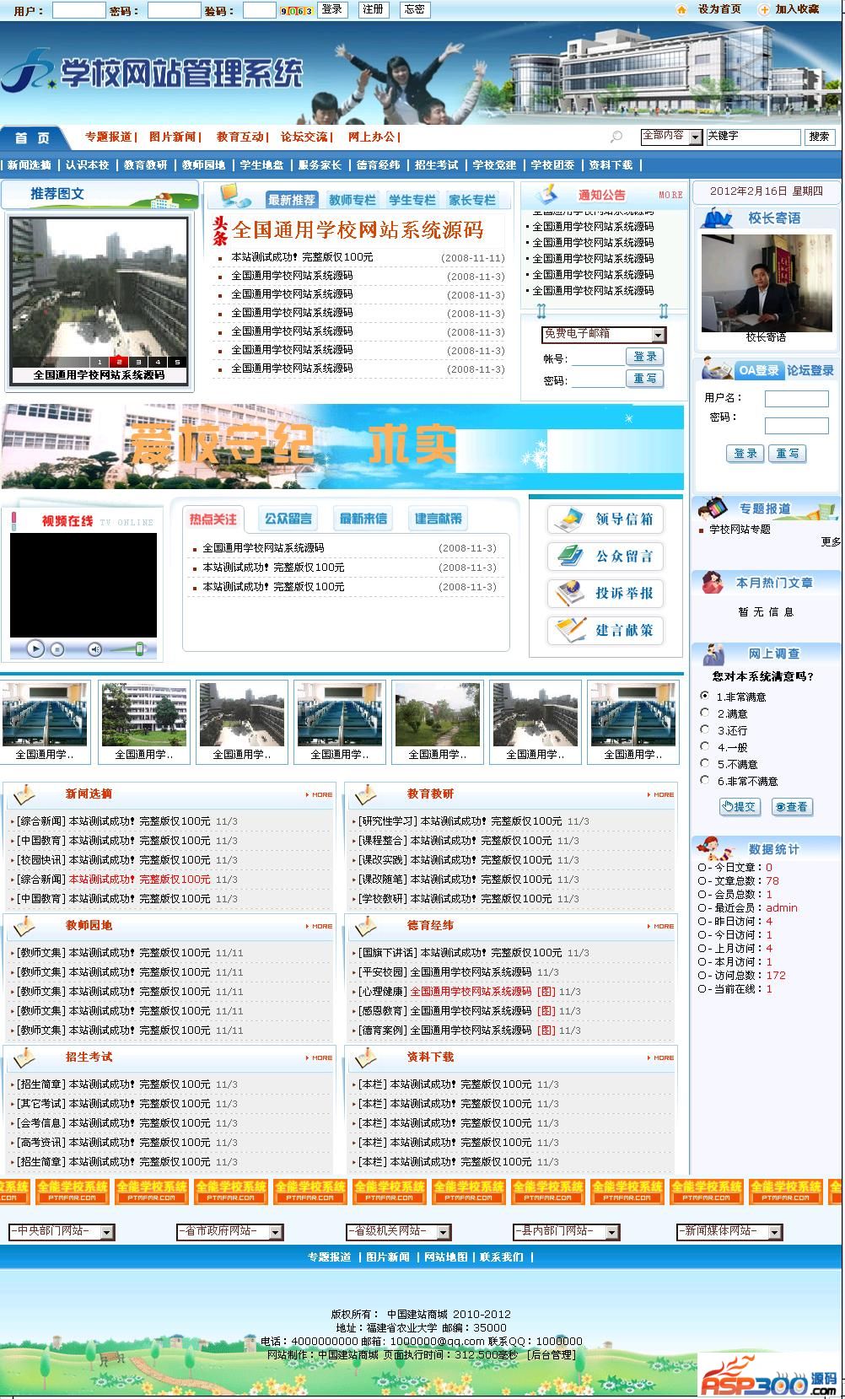Play the 视频在线 video
The height and width of the screenshot is (1399, 845).
35,648
